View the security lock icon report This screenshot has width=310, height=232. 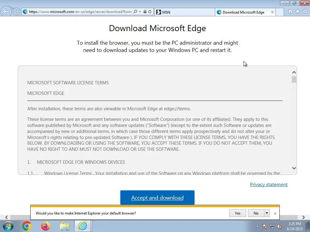click(x=145, y=12)
